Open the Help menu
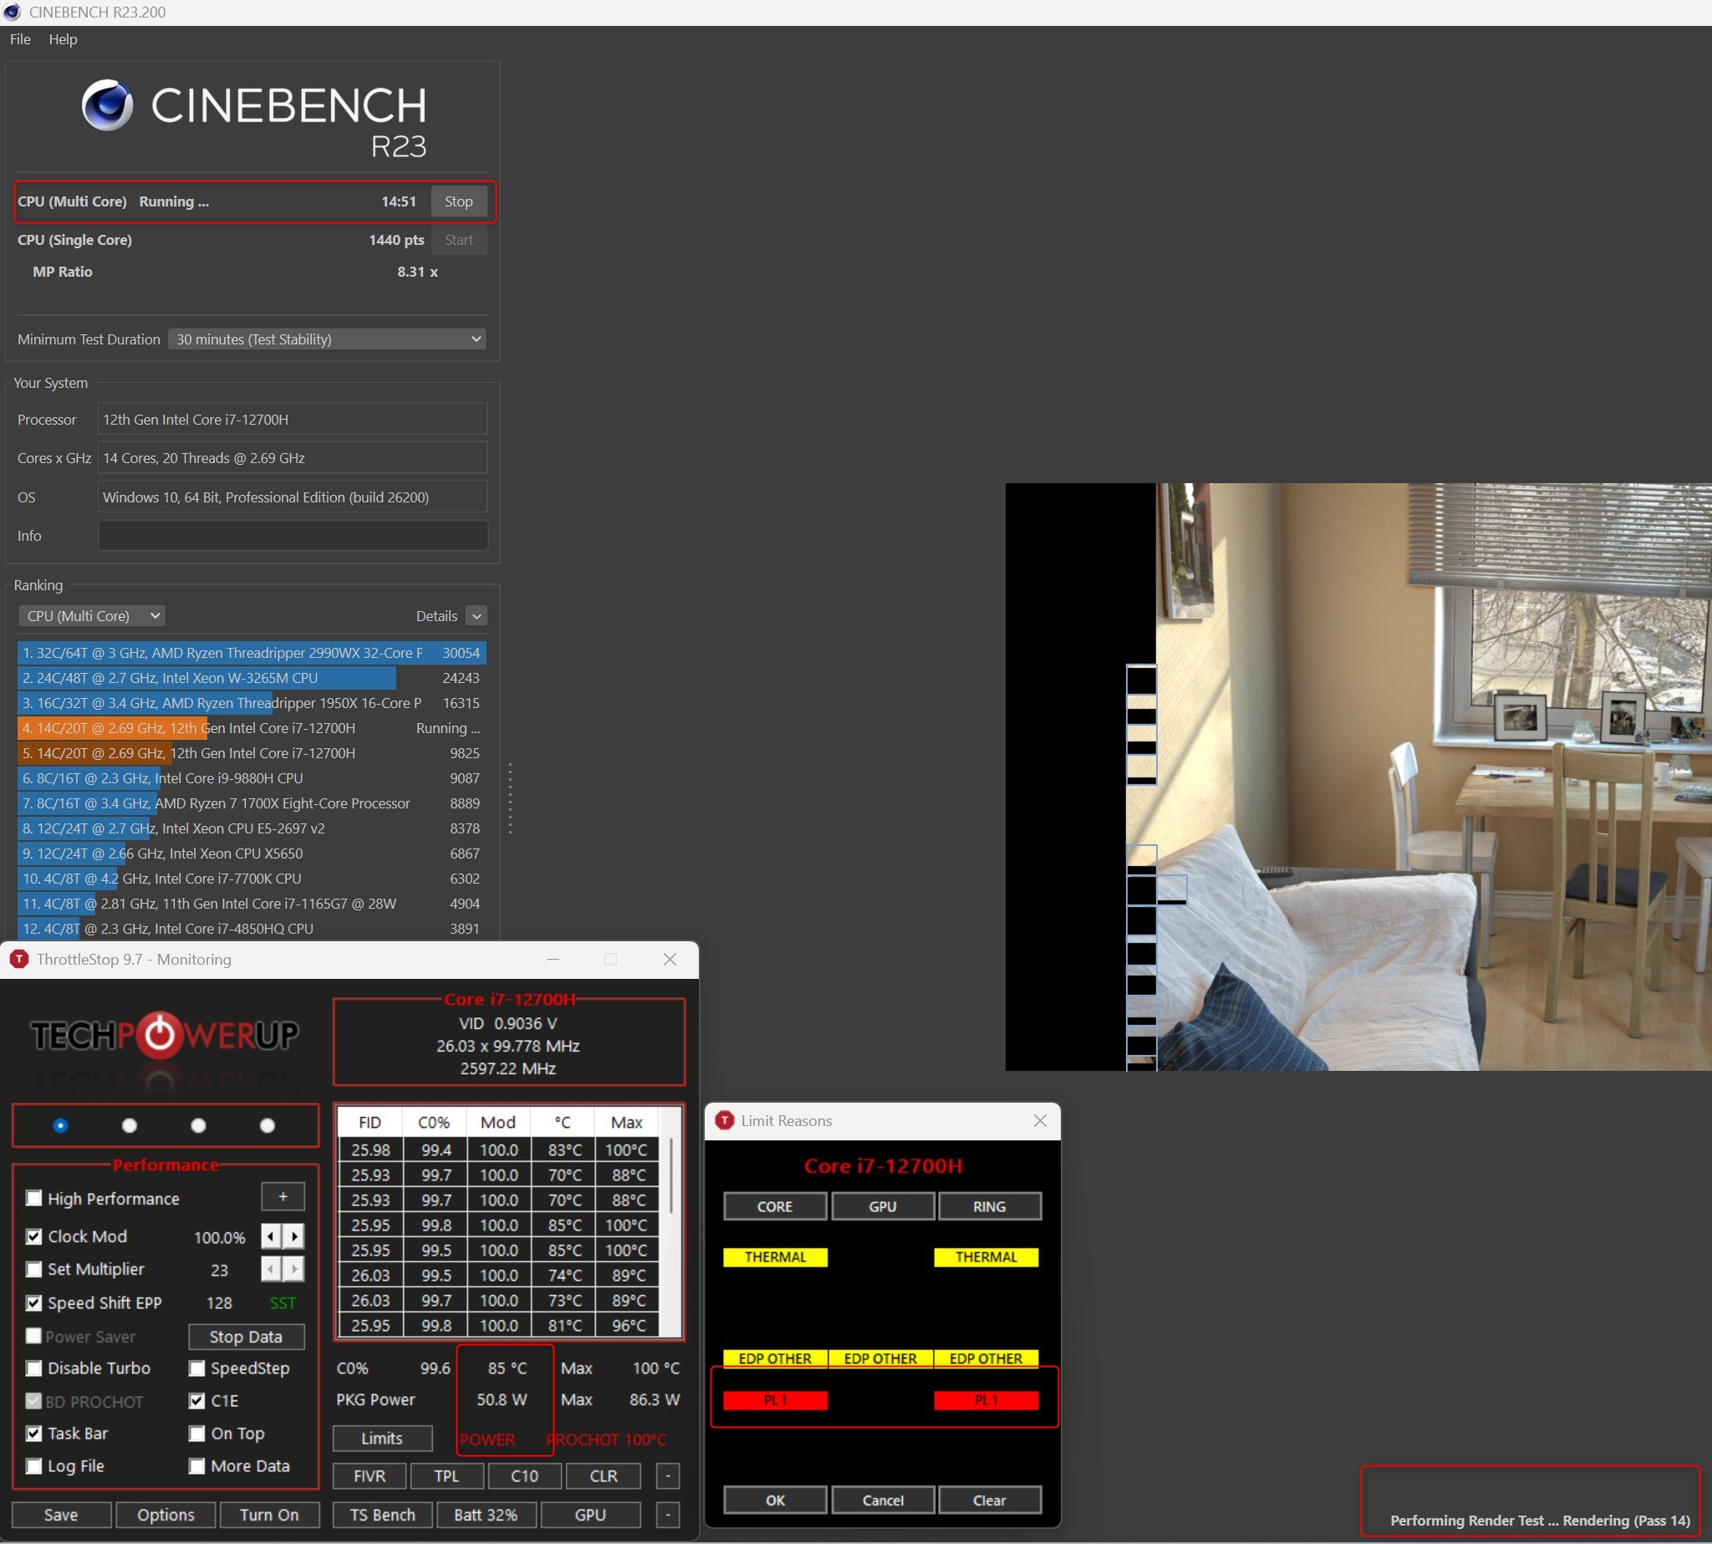 pyautogui.click(x=63, y=39)
